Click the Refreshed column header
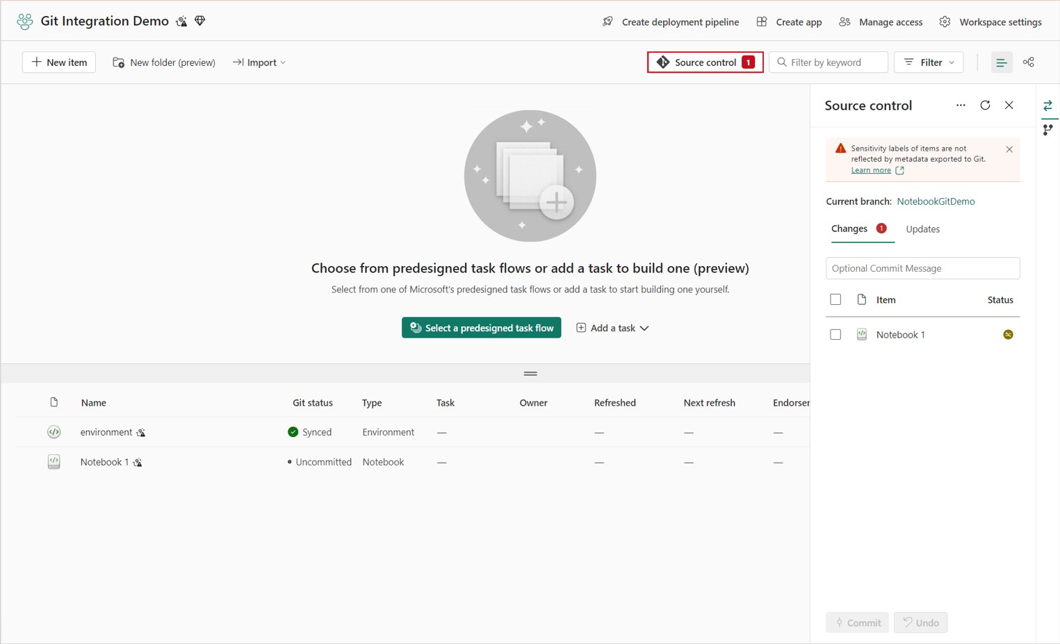This screenshot has height=644, width=1060. (615, 403)
